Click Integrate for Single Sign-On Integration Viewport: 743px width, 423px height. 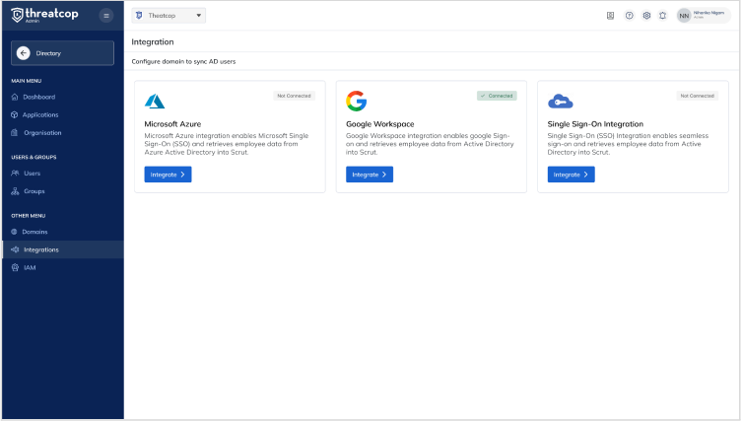(x=571, y=175)
